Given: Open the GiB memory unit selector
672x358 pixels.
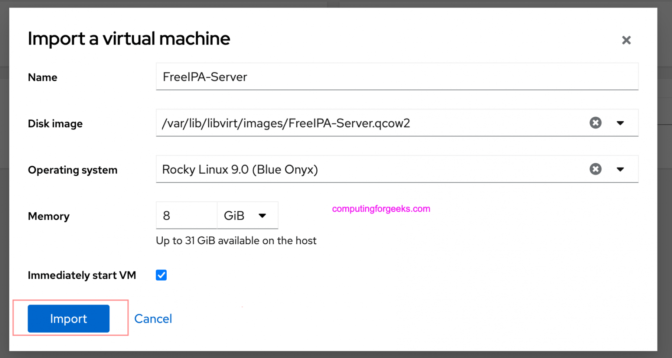Looking at the screenshot, I should [x=247, y=215].
